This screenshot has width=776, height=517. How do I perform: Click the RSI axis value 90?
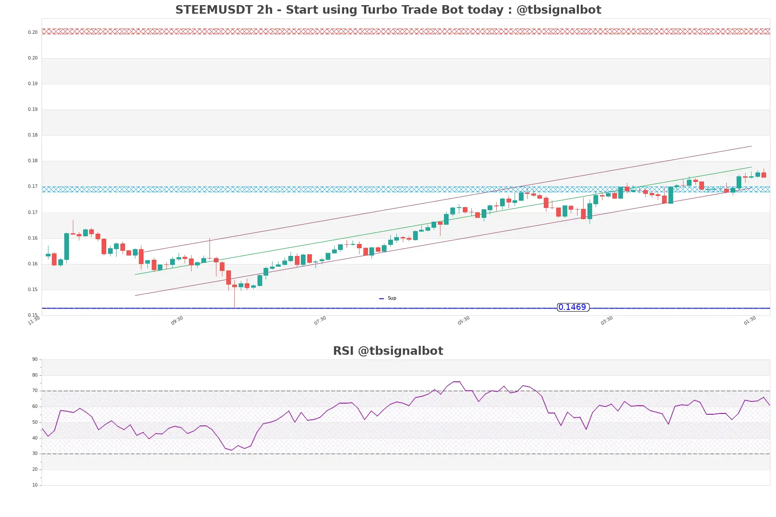click(x=35, y=360)
